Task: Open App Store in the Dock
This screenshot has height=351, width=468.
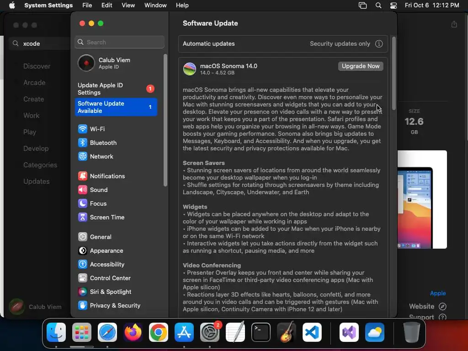Action: (184, 332)
